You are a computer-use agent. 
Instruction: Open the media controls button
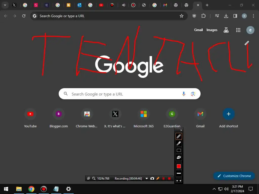[217, 16]
